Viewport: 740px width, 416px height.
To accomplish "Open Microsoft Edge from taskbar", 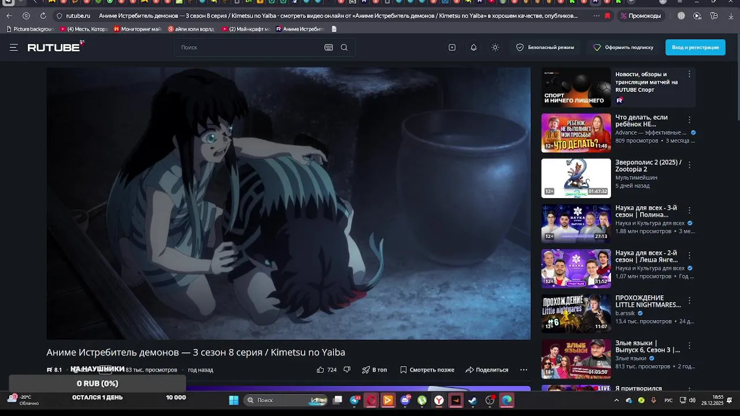I will 507,400.
